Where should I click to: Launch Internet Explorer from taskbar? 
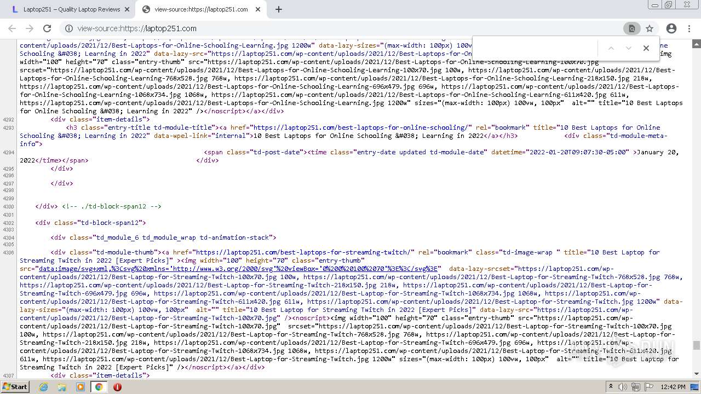pos(44,387)
